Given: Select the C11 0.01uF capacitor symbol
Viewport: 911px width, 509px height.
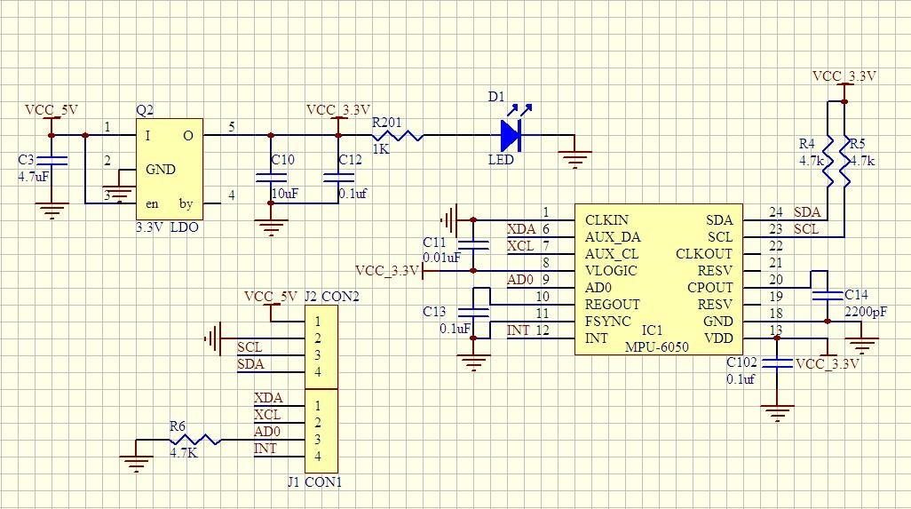Looking at the screenshot, I should (473, 245).
